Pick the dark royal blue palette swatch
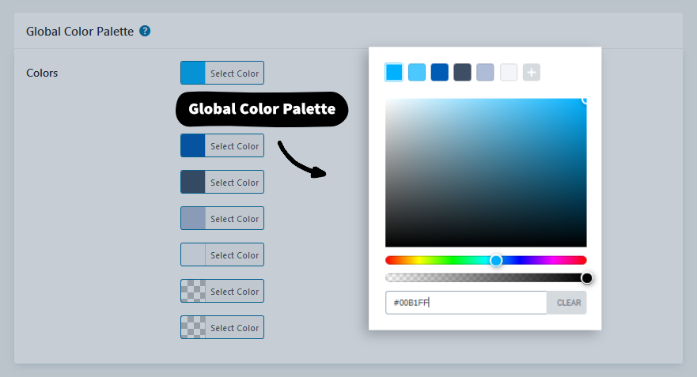697x377 pixels. pyautogui.click(x=440, y=73)
